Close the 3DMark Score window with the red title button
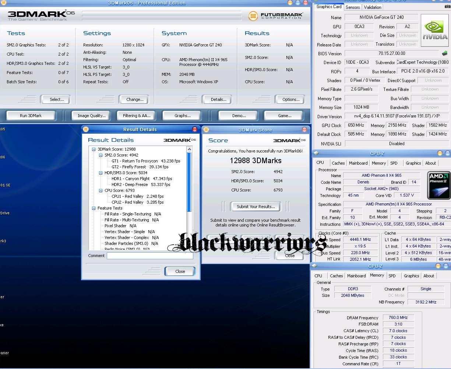 click(304, 130)
